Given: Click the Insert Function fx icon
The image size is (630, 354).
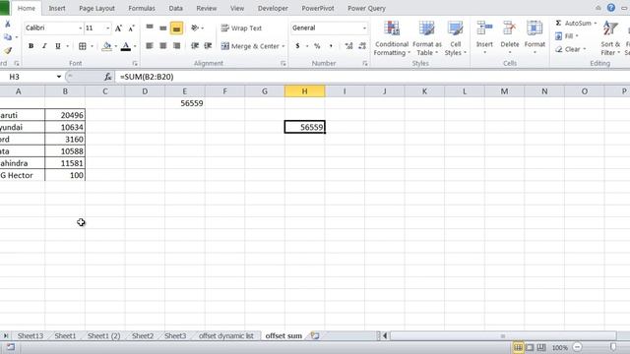Looking at the screenshot, I should point(107,77).
